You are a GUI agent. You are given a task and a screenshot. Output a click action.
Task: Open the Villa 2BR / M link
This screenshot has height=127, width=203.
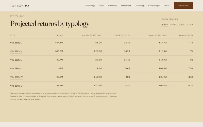pos(16,69)
